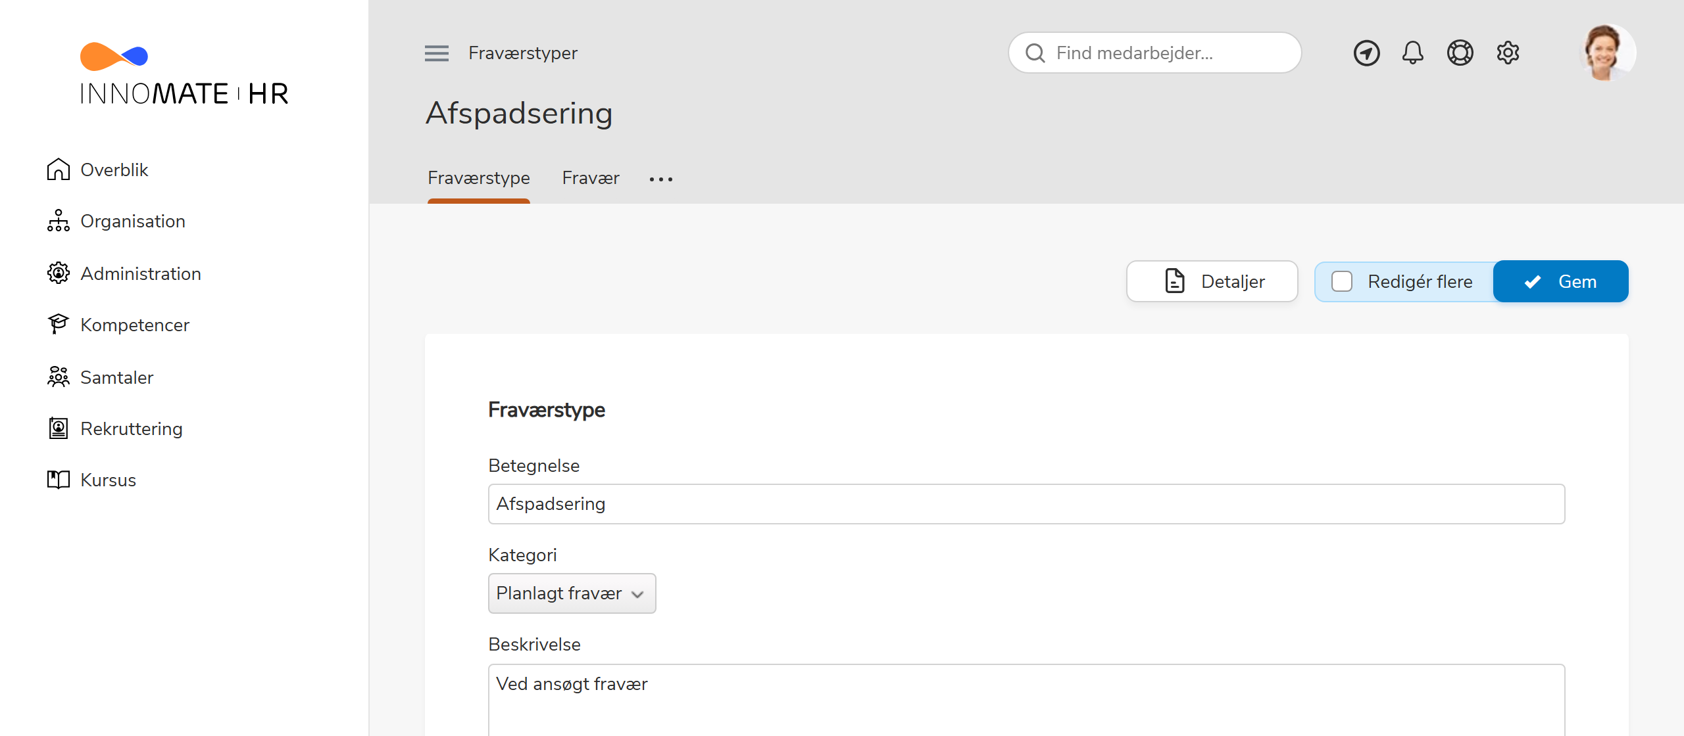Open the settings gear icon
This screenshot has height=736, width=1684.
(1508, 53)
